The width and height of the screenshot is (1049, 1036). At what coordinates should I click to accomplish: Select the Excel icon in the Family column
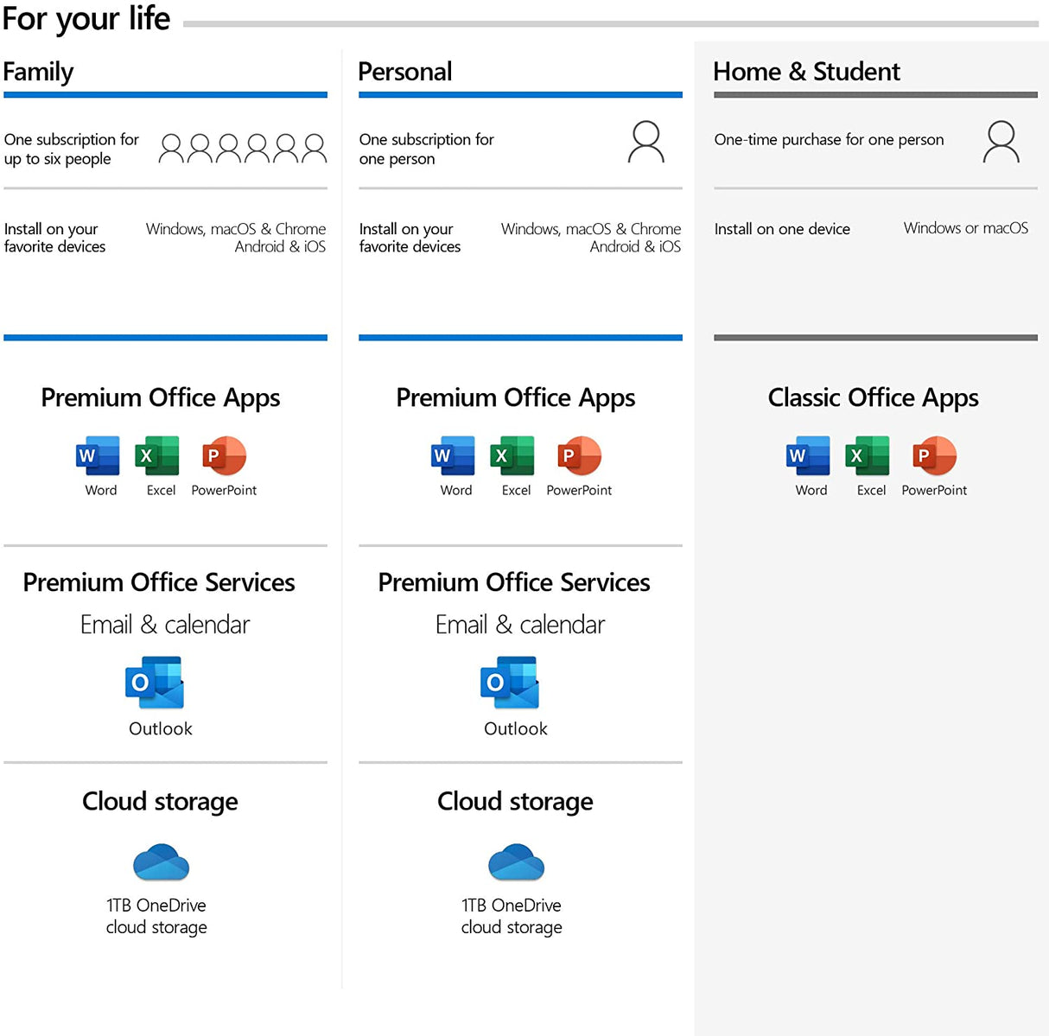pyautogui.click(x=156, y=455)
